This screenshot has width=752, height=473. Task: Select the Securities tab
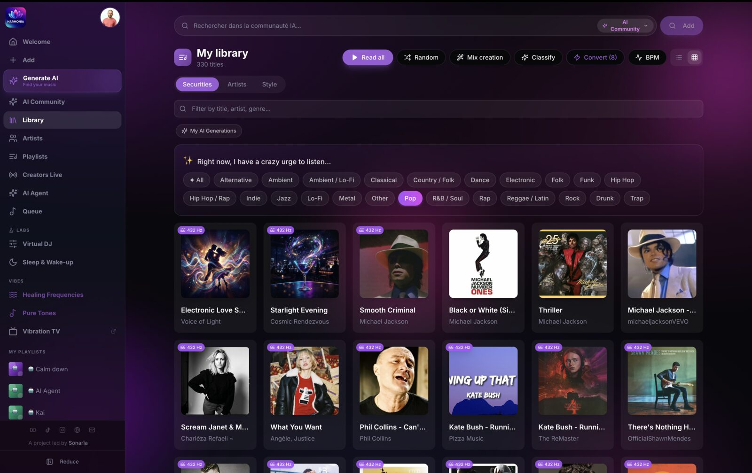pos(197,85)
